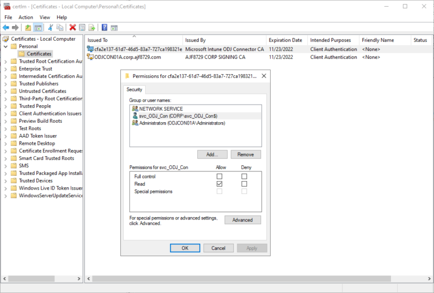Open the File menu
434x293 pixels.
(8, 17)
